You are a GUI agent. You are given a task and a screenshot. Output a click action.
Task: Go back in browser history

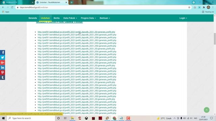tap(3, 7)
